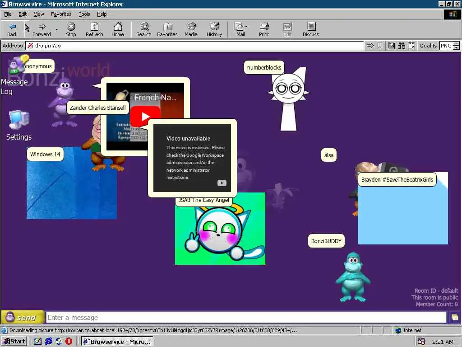Launch Opera from quick launch

(x=69, y=342)
